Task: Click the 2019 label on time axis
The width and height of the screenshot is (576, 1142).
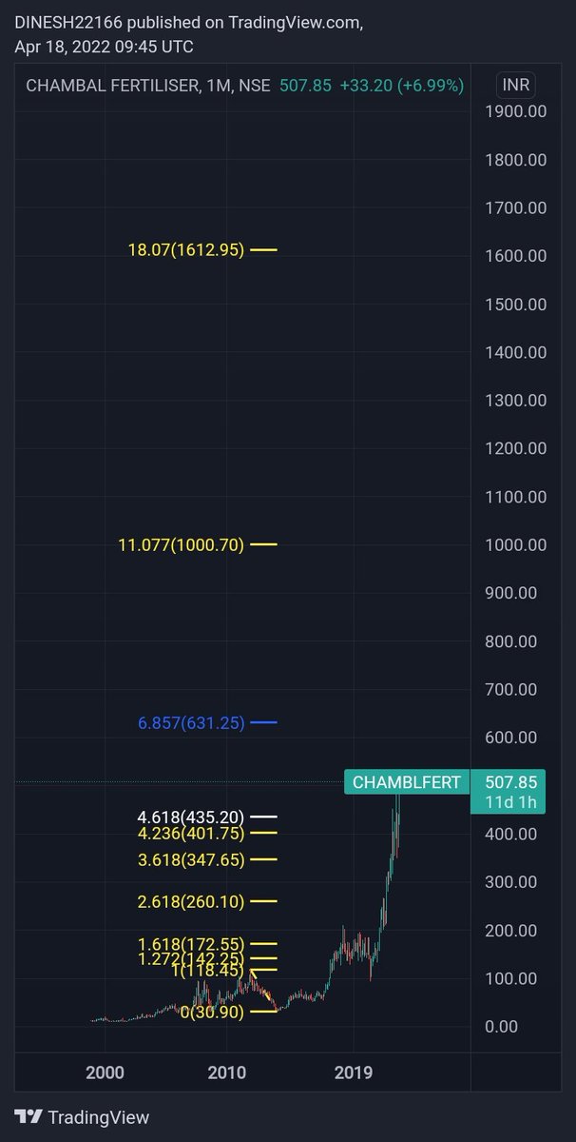Action: pos(355,1072)
